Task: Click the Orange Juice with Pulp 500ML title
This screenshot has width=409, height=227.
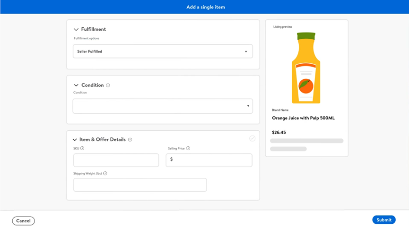Action: [303, 118]
